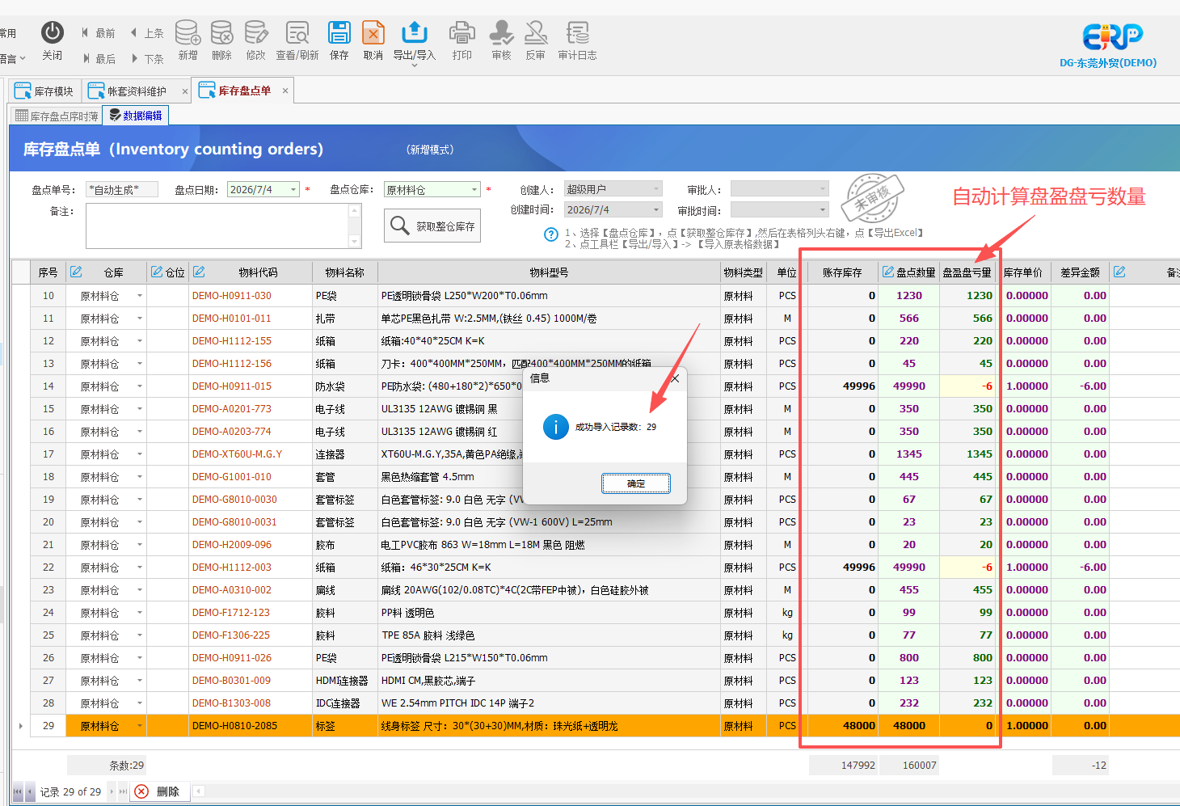Switch to the 库存盘点序时薄 sub-tab
This screenshot has height=806, width=1180.
(x=57, y=116)
